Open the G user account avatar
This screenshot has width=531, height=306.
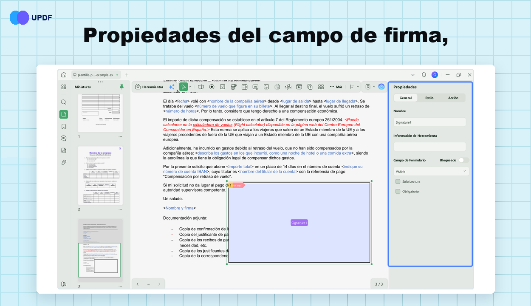click(435, 75)
